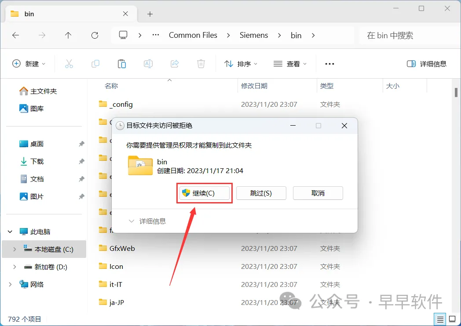
Task: Click the Copy icon in toolbar
Action: coord(95,64)
